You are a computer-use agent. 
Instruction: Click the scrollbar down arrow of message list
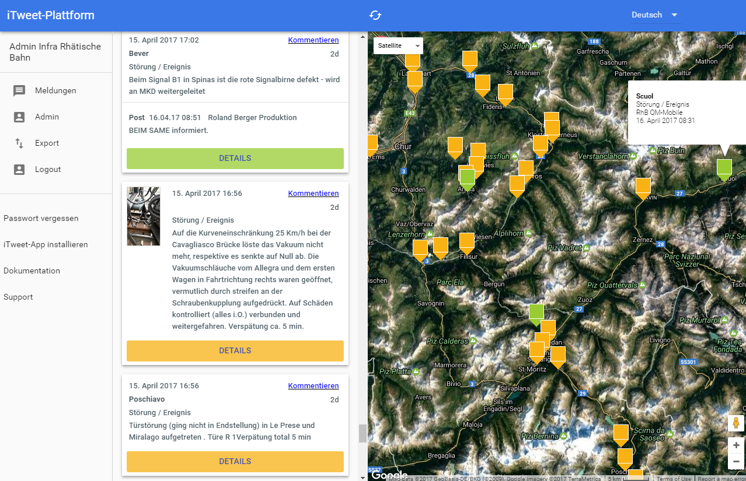pyautogui.click(x=362, y=477)
